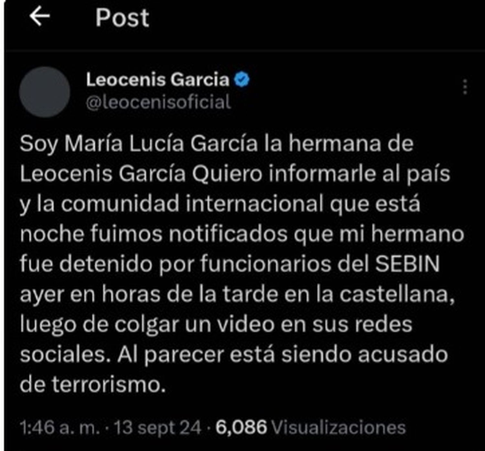Screen dimensions: 485x451
Task: Click the 1:46 a. m. timestamp
Action: 60,427
